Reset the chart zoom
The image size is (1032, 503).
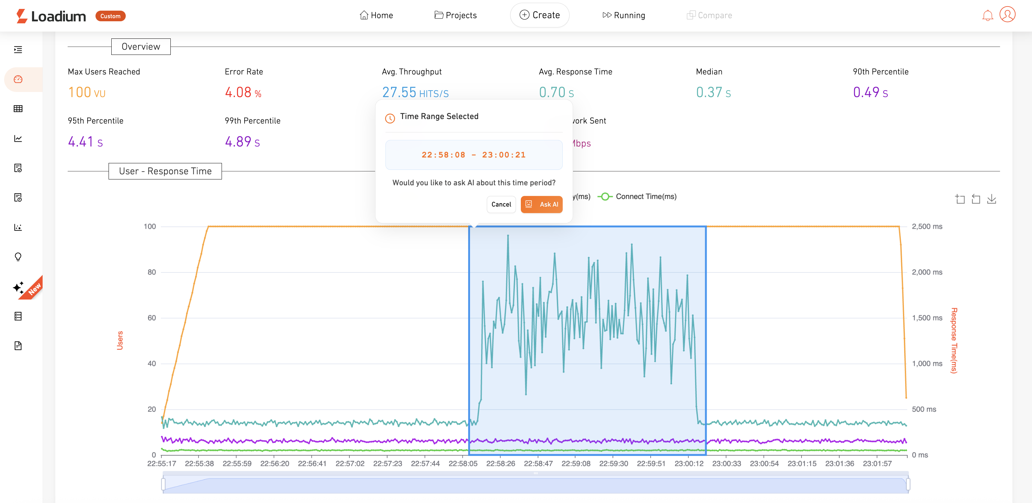pyautogui.click(x=976, y=199)
